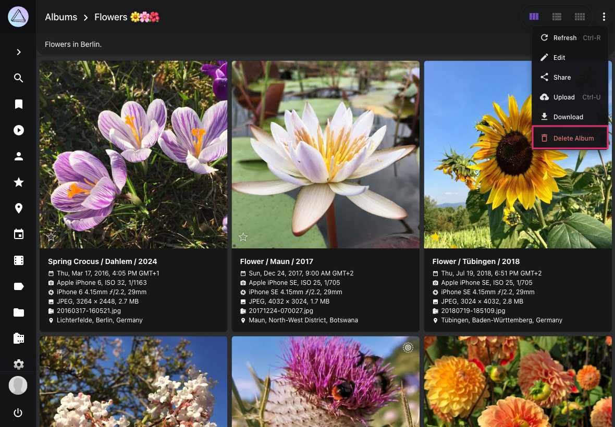Unfavorite the Tübingen sunflower photo
Screen dimensions: 615x427
click(x=435, y=237)
